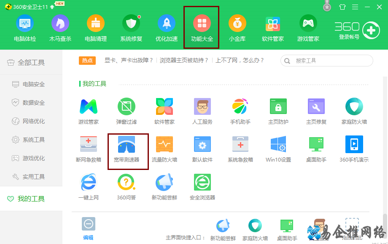
Task: Launch 断网急救箱 network emergency kit
Action: (89, 149)
